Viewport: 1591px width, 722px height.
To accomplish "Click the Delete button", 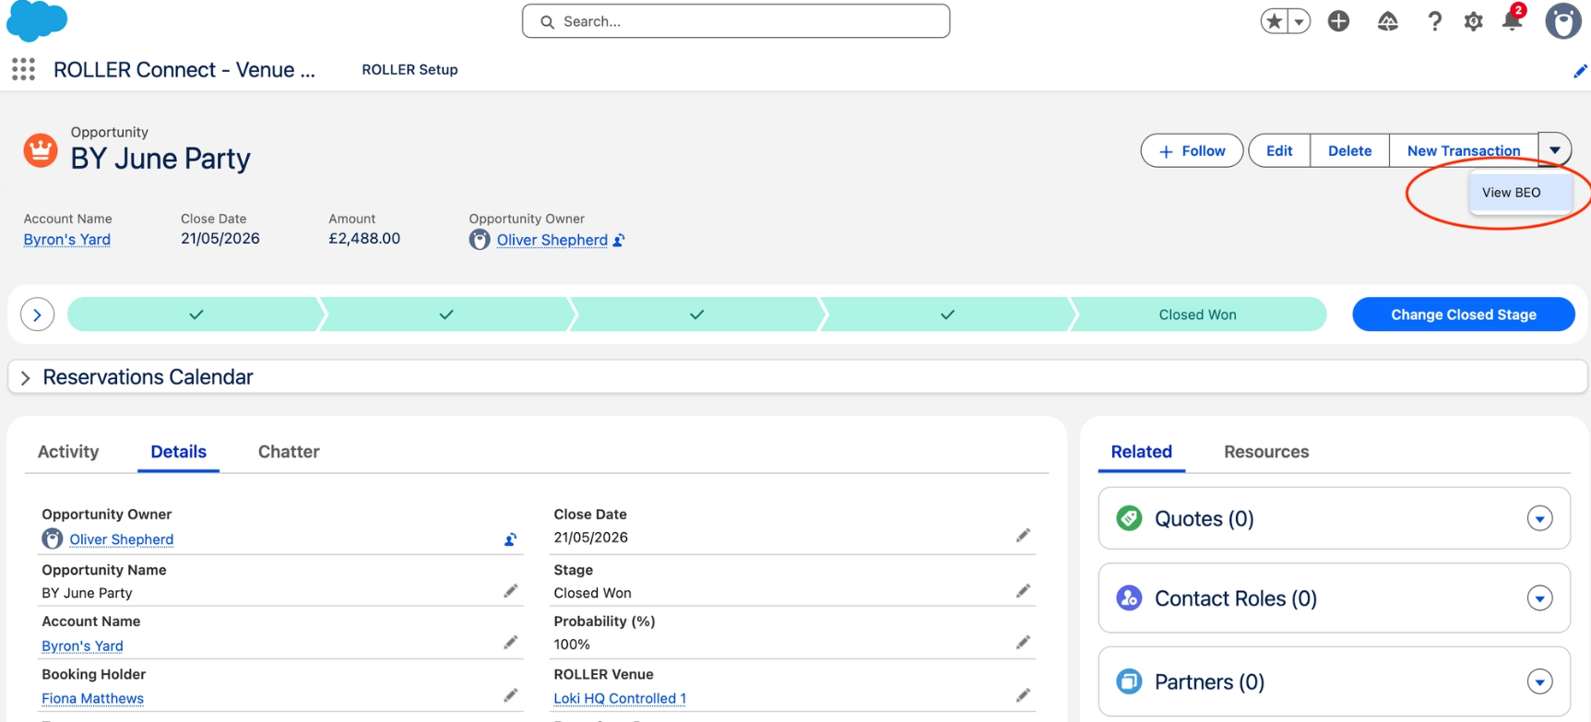I will [1349, 150].
